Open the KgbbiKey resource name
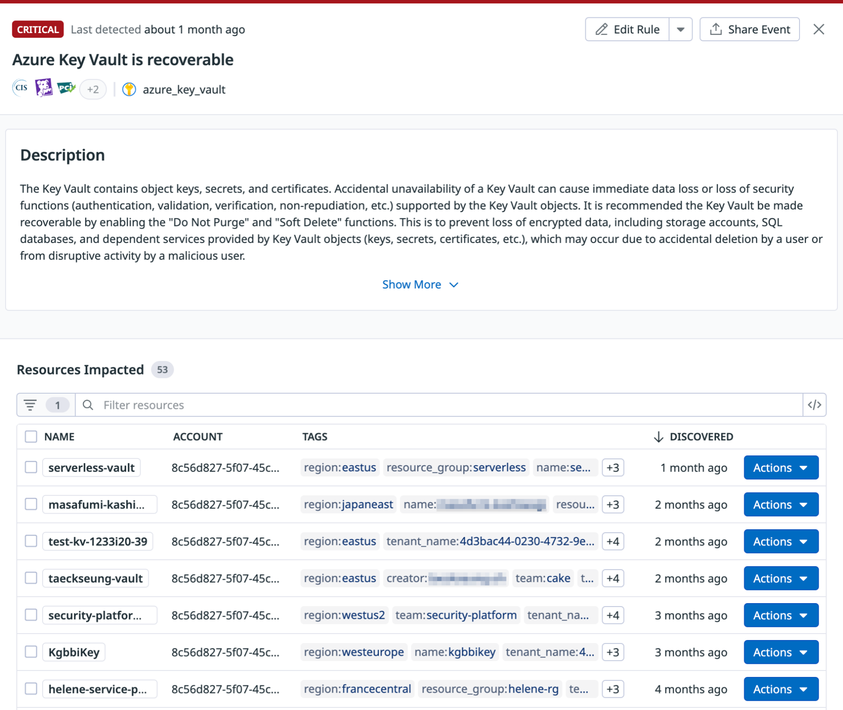Viewport: 843px width, 710px height. pyautogui.click(x=74, y=652)
